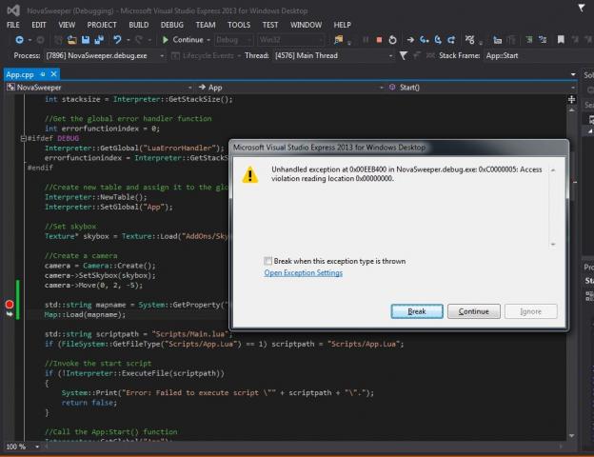Screen dimensions: 594x457
Task: Open the 100 % zoom level combo
Action: (x=17, y=447)
